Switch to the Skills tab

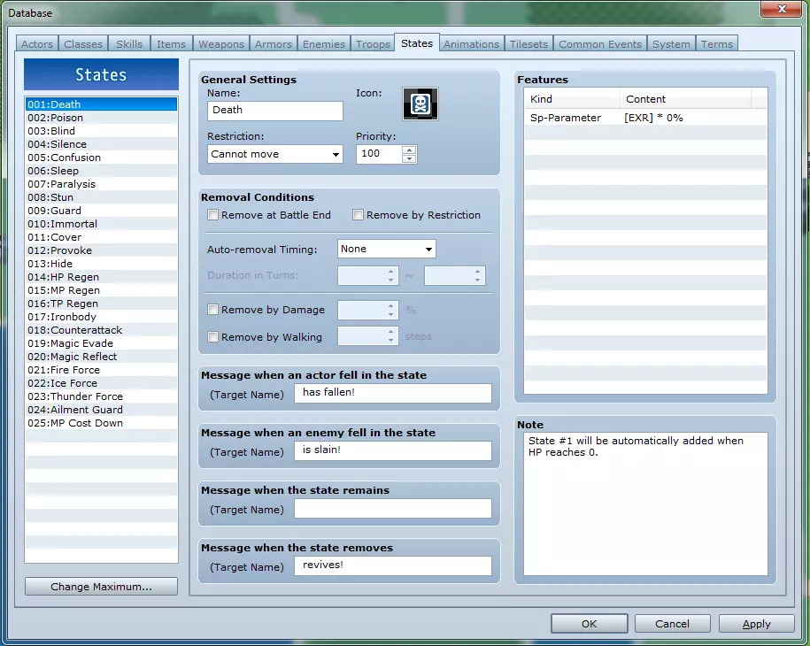click(x=129, y=44)
